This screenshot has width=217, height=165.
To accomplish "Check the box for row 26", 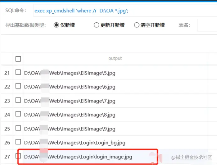I will 18,142.
